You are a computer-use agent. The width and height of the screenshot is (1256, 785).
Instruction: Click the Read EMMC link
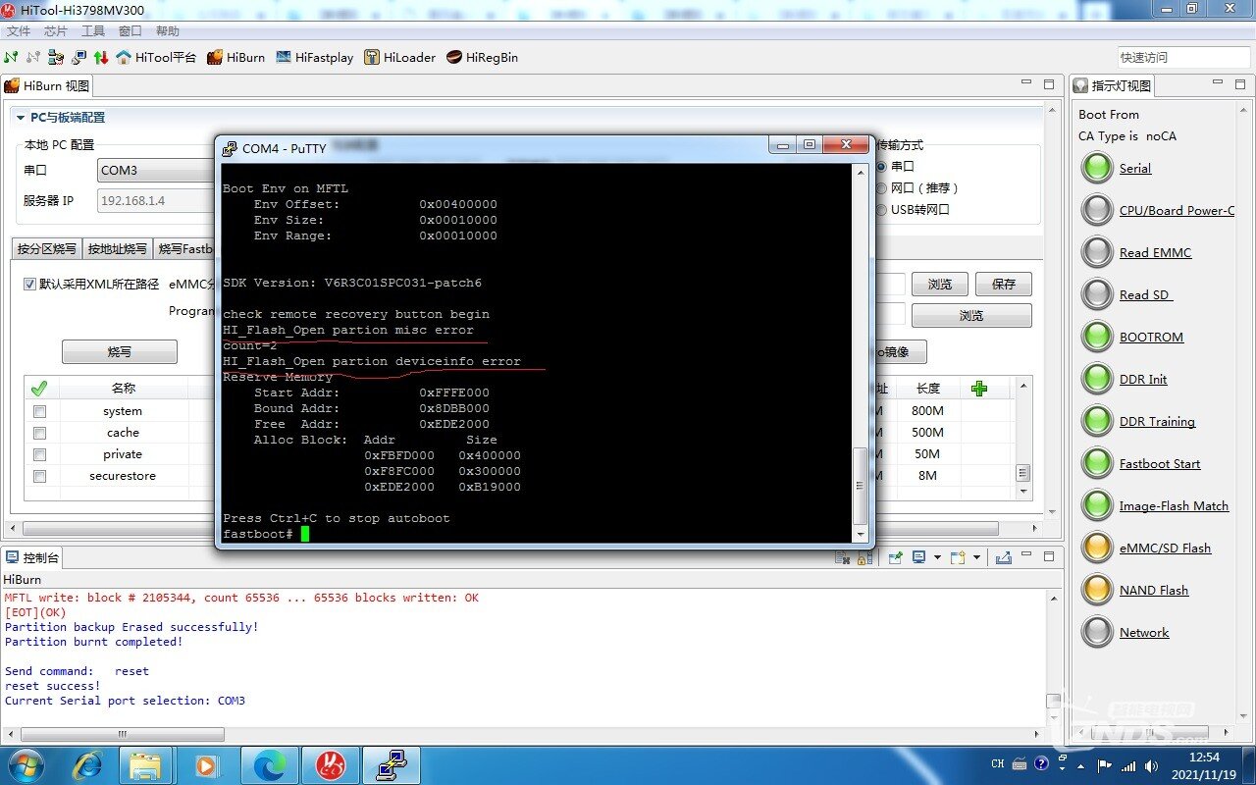coord(1155,252)
